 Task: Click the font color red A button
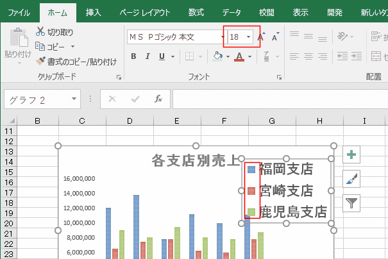pos(239,56)
